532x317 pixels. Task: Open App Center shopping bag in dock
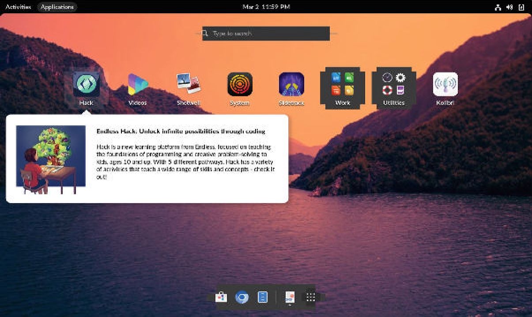pyautogui.click(x=221, y=297)
